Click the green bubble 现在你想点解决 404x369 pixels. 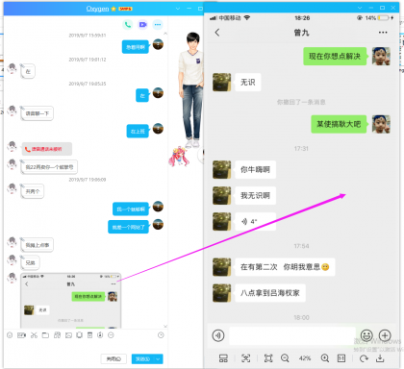pos(335,57)
